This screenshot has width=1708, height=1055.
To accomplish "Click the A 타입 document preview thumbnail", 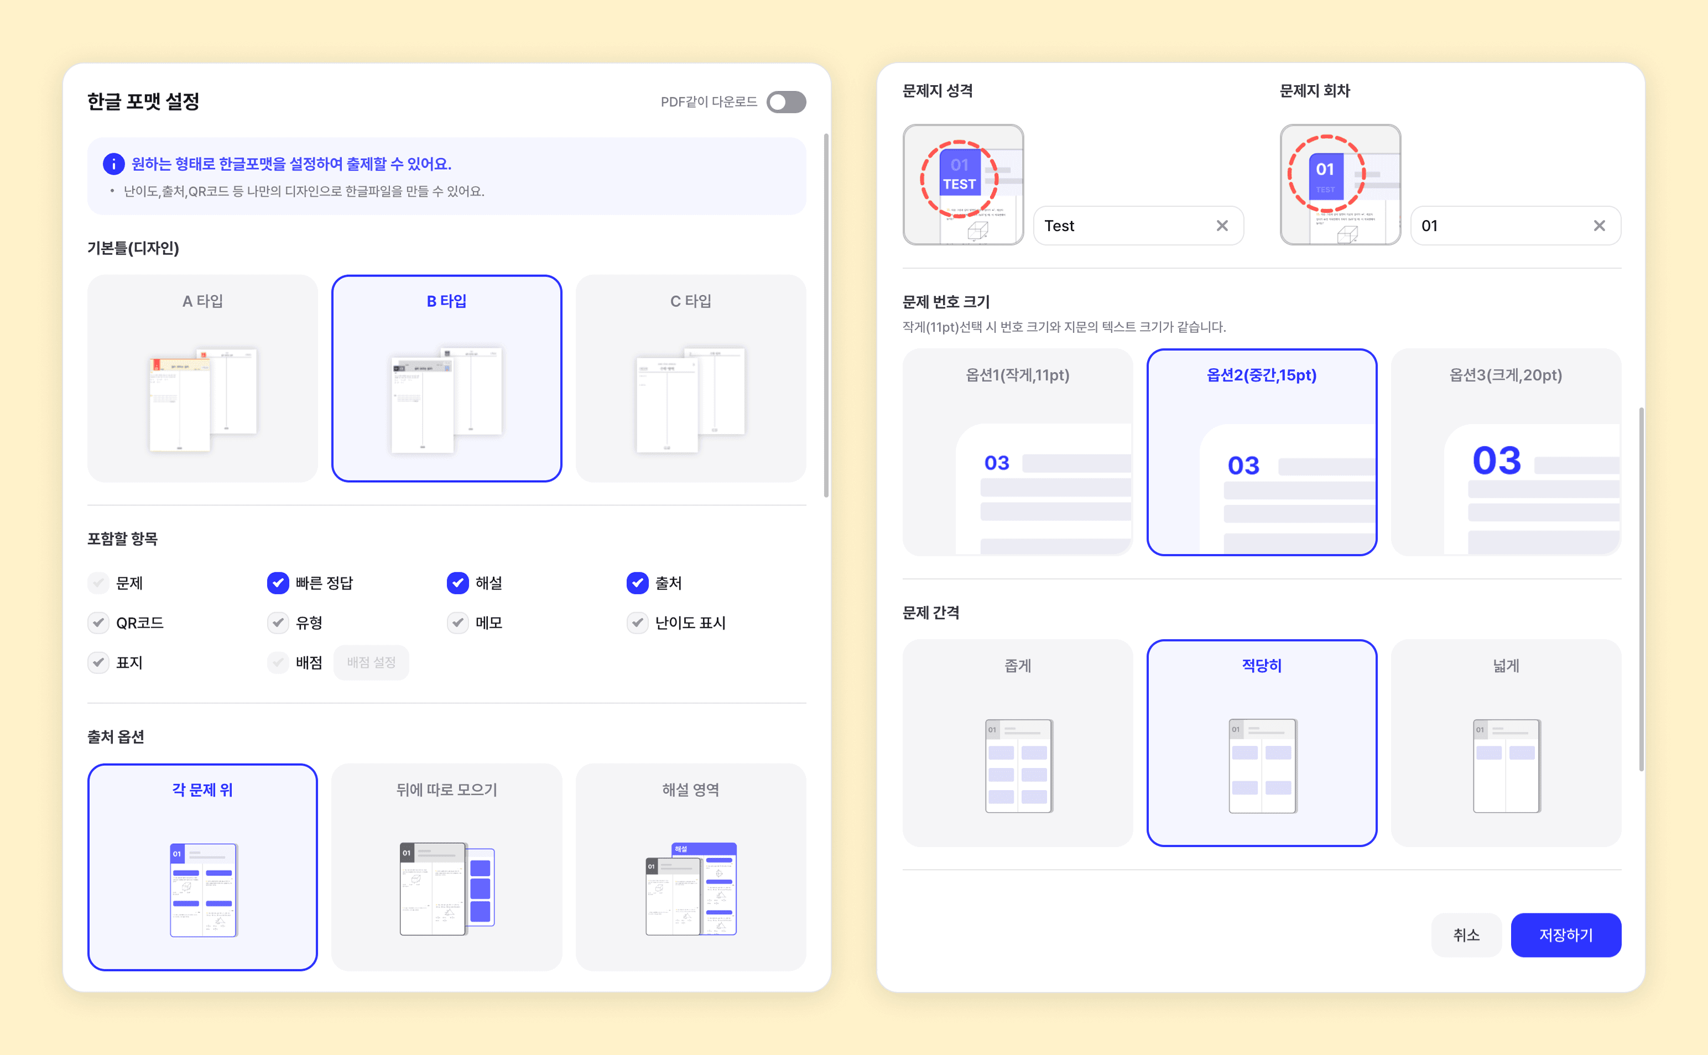I will point(202,400).
